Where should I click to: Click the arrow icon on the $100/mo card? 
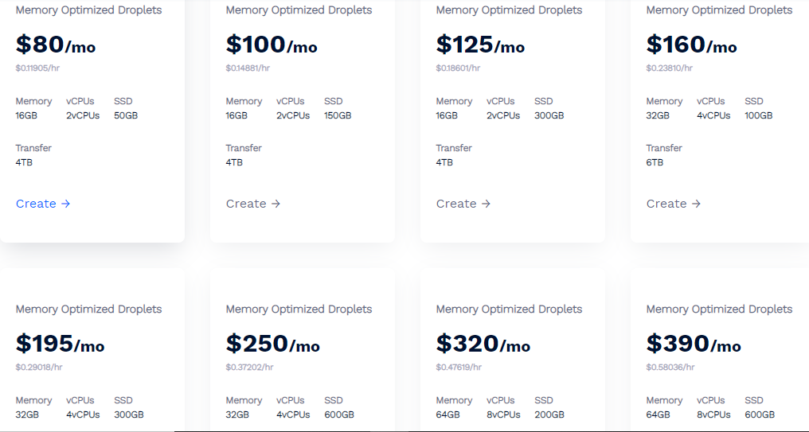[276, 204]
